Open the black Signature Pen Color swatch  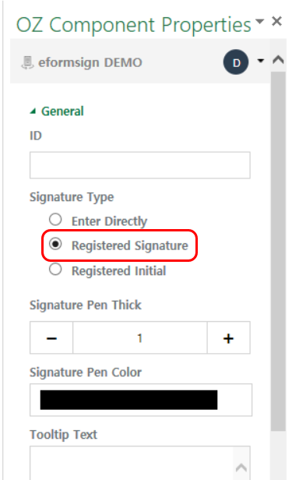tap(128, 400)
